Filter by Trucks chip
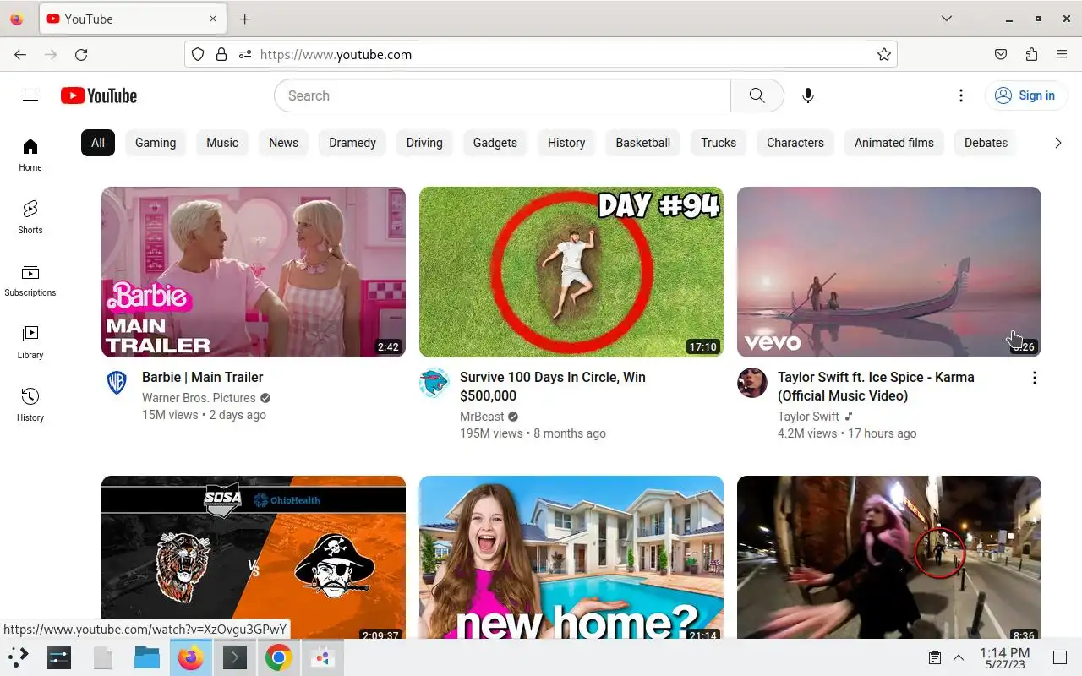The image size is (1082, 676). (x=719, y=143)
